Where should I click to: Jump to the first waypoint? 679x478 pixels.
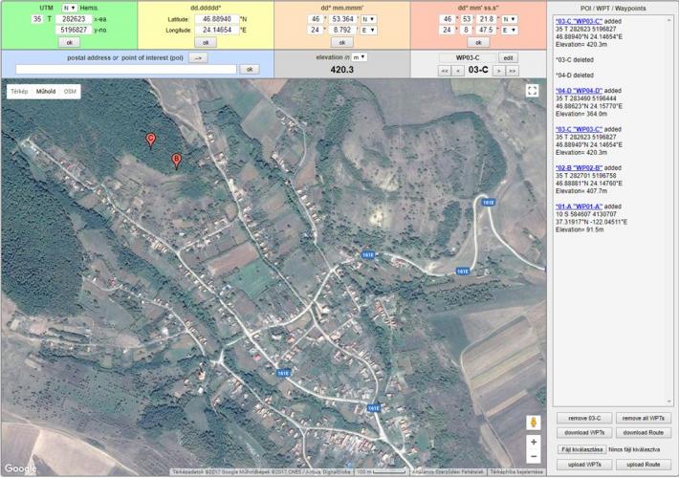(445, 71)
